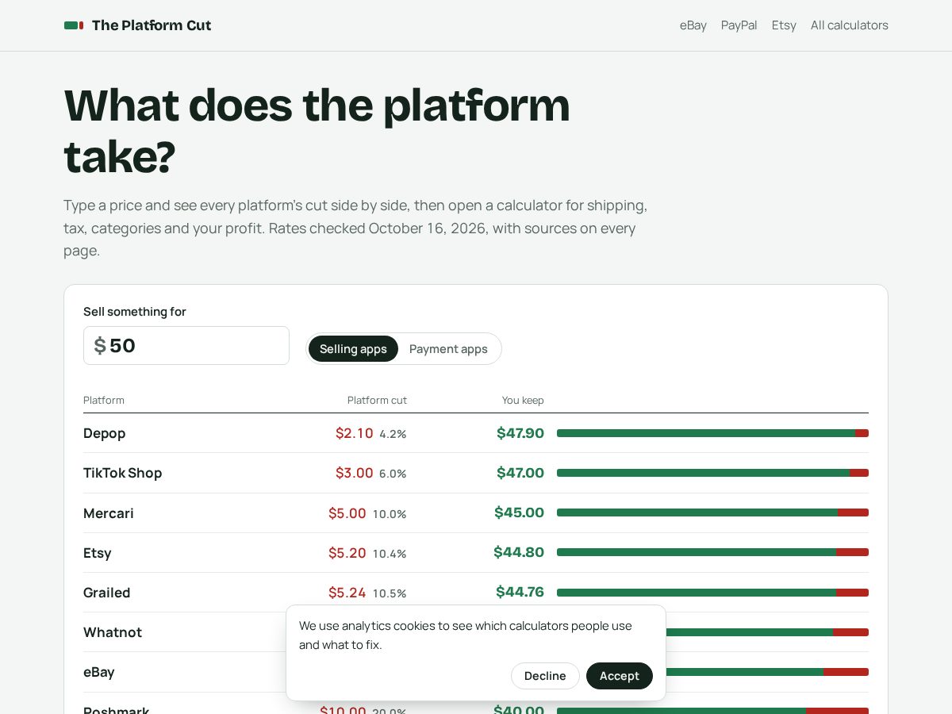
Task: Click the 10.5% Grailed percentage
Action: pos(390,593)
